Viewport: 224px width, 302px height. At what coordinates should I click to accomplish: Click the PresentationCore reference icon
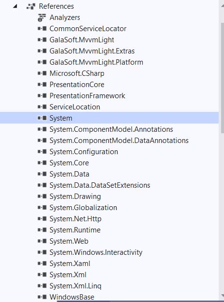pyautogui.click(x=42, y=85)
